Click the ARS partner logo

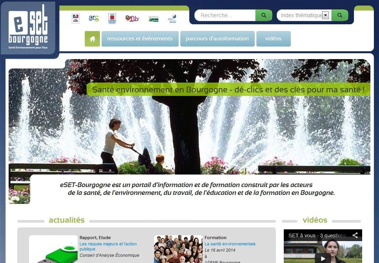[94, 18]
